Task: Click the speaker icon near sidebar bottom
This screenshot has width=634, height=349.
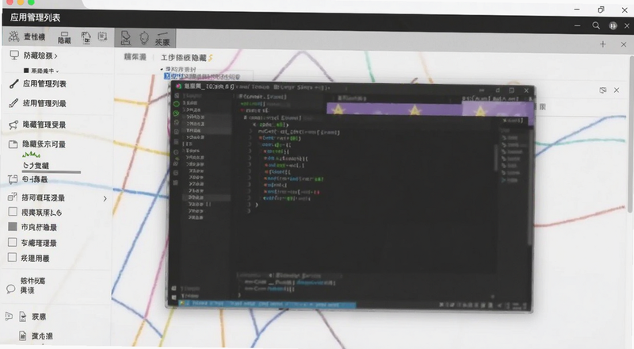Action: (9, 316)
